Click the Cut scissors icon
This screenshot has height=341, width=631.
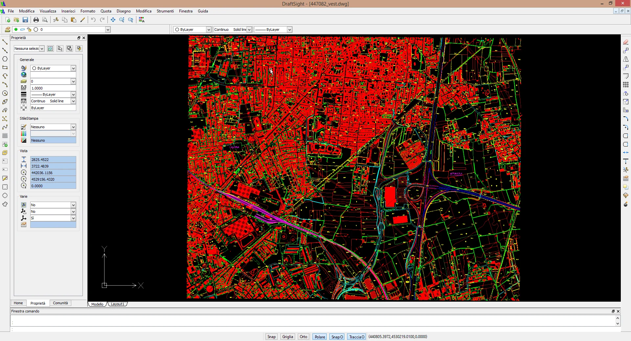coord(56,20)
